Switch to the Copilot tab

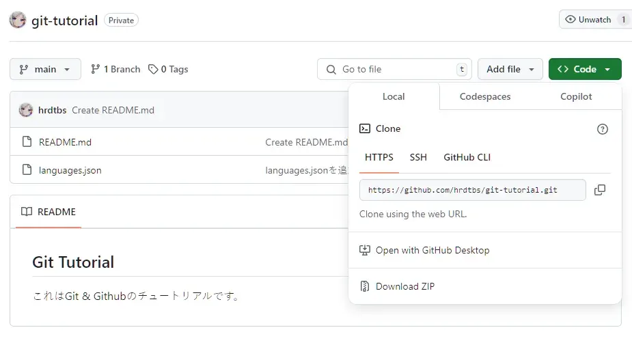(576, 96)
